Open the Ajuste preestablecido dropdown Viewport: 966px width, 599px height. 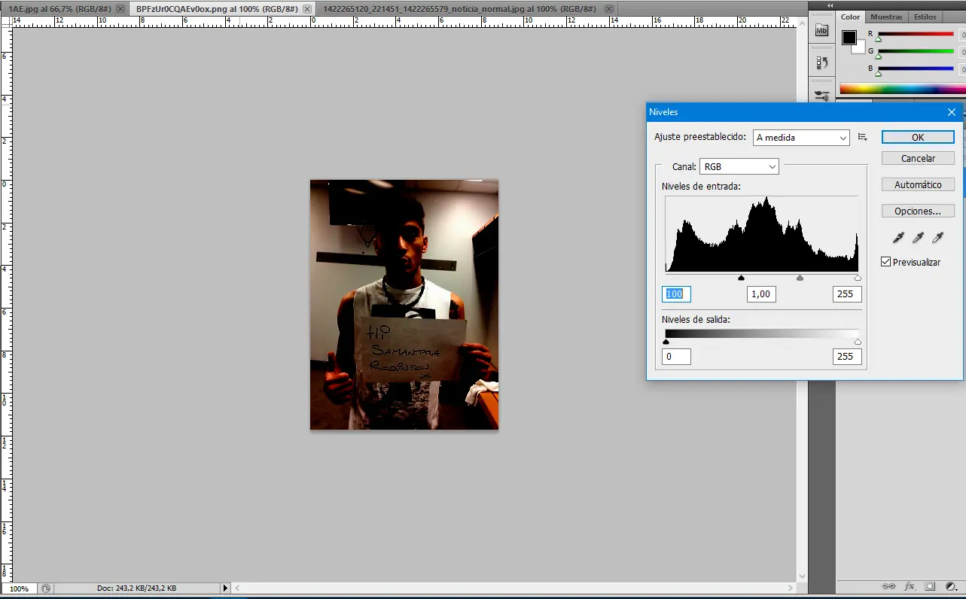(801, 138)
